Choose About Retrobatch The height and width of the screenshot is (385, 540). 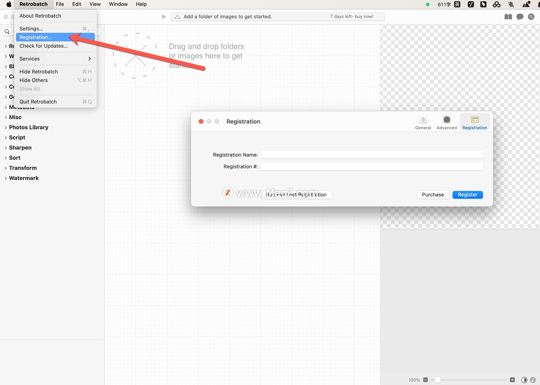[x=55, y=16]
